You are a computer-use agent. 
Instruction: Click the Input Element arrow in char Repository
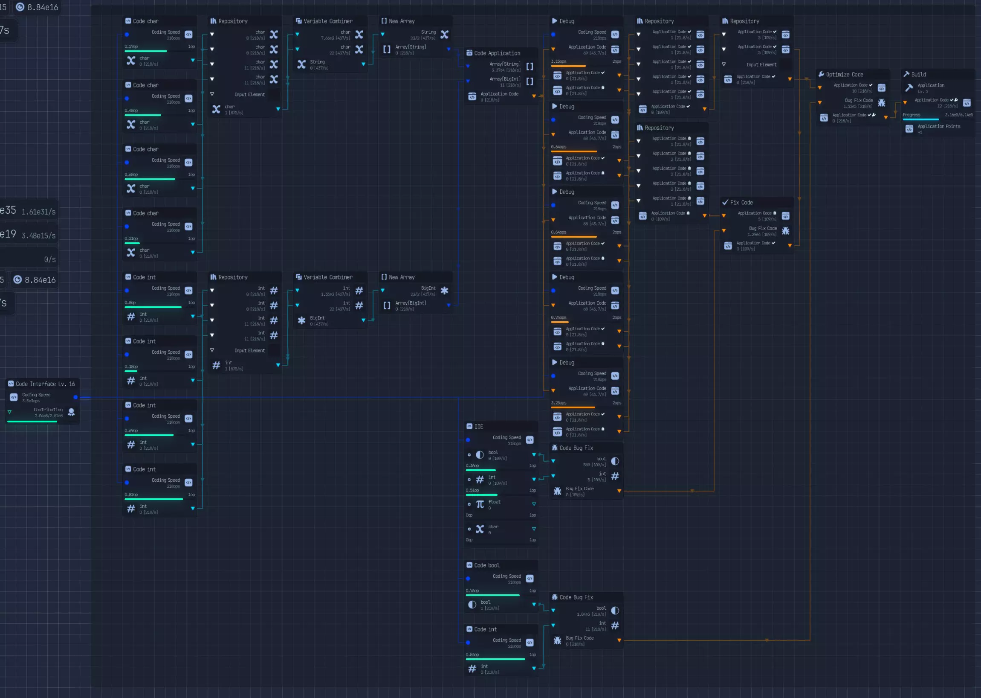[212, 94]
